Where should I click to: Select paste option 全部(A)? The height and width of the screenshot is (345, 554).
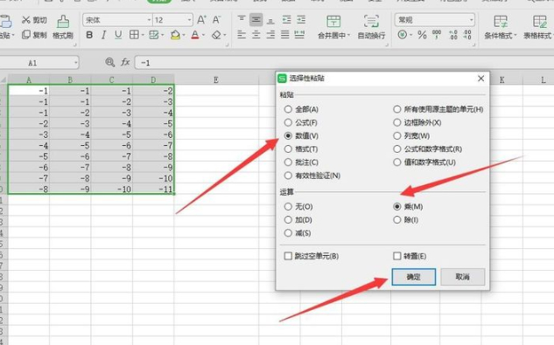(301, 109)
